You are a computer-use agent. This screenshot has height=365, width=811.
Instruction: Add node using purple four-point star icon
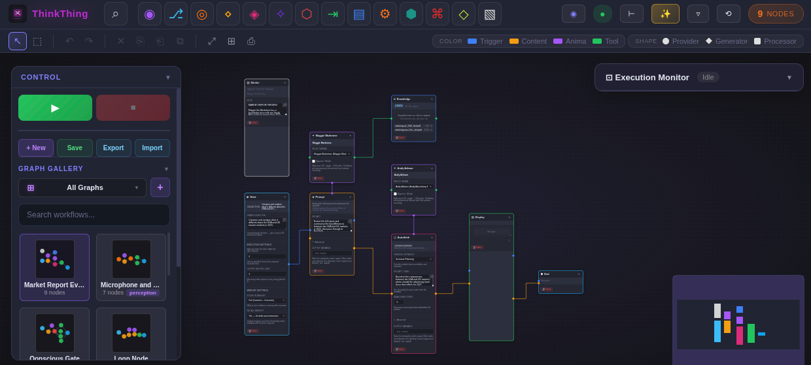281,14
